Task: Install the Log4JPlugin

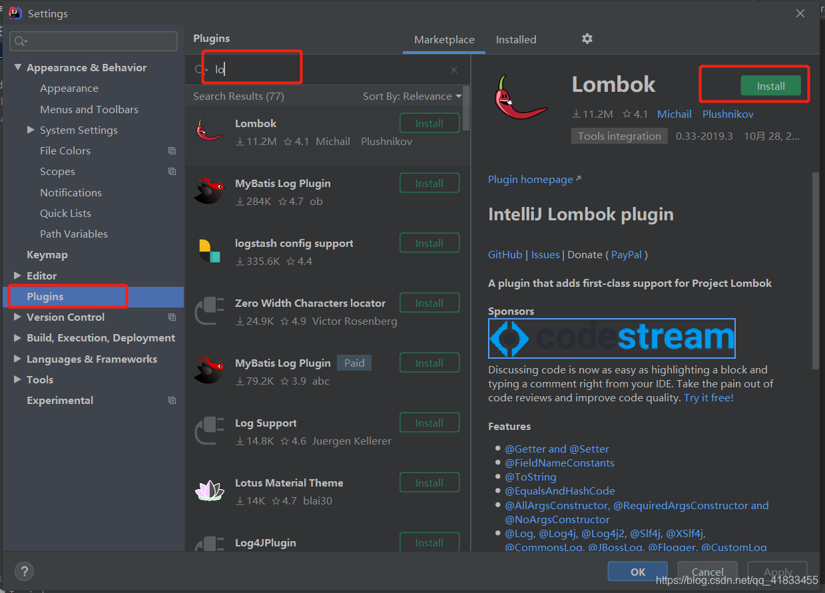Action: 429,542
